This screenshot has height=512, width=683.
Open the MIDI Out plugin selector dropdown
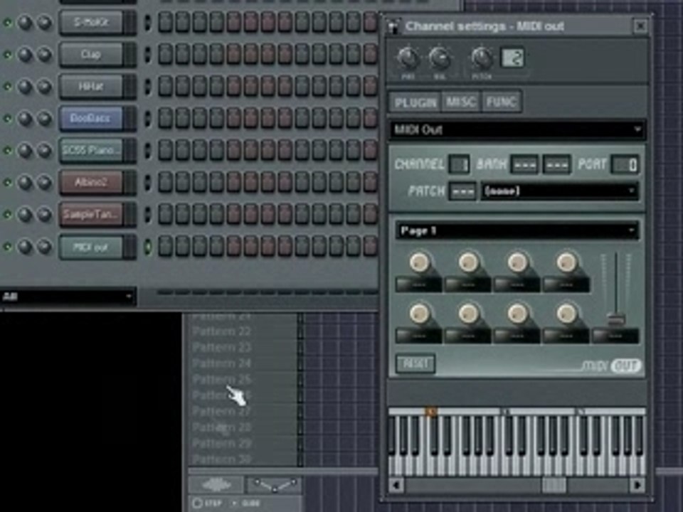click(517, 129)
